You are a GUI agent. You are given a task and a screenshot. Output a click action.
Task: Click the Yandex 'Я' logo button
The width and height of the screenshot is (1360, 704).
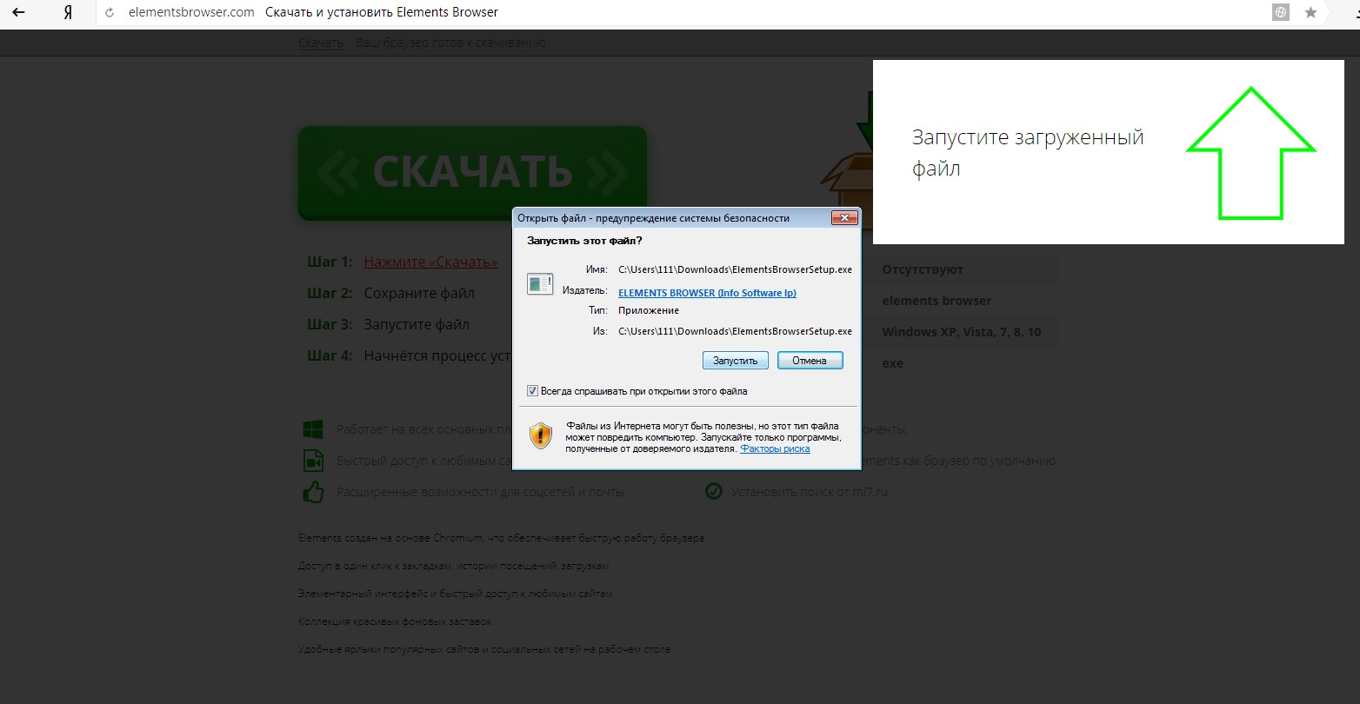[68, 13]
